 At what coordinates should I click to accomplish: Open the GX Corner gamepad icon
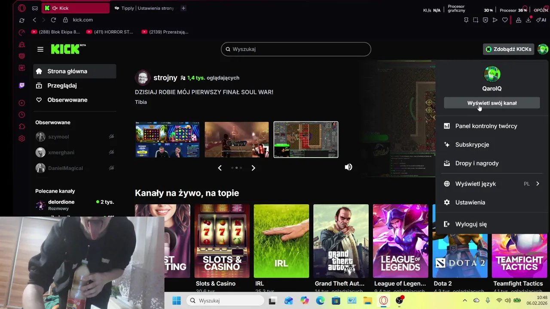[x=35, y=8]
